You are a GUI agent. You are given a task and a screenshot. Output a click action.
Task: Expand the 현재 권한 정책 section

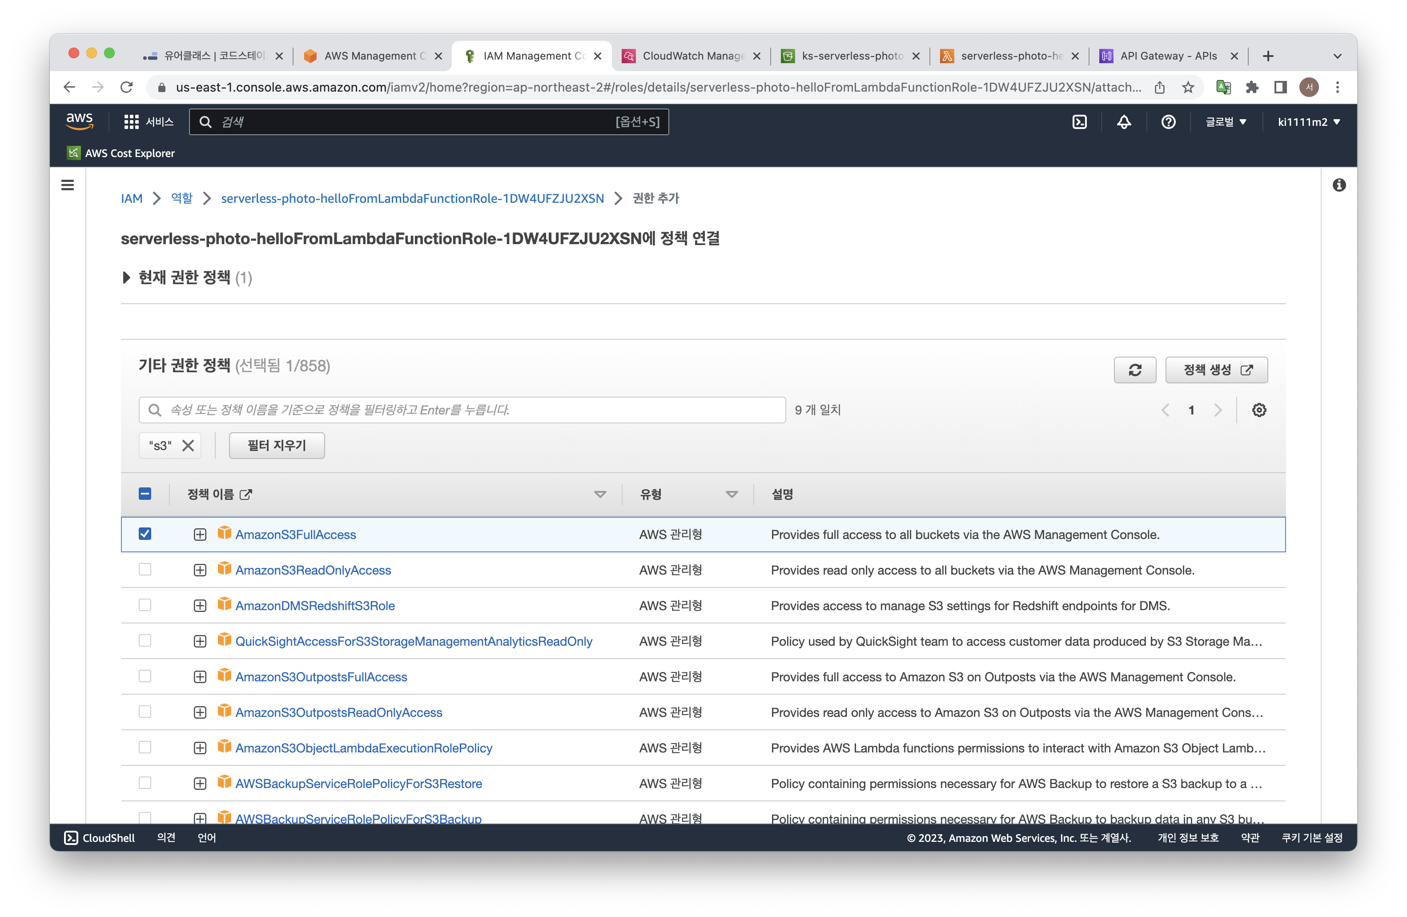[x=126, y=278]
